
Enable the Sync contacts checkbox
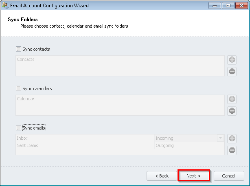(x=18, y=49)
